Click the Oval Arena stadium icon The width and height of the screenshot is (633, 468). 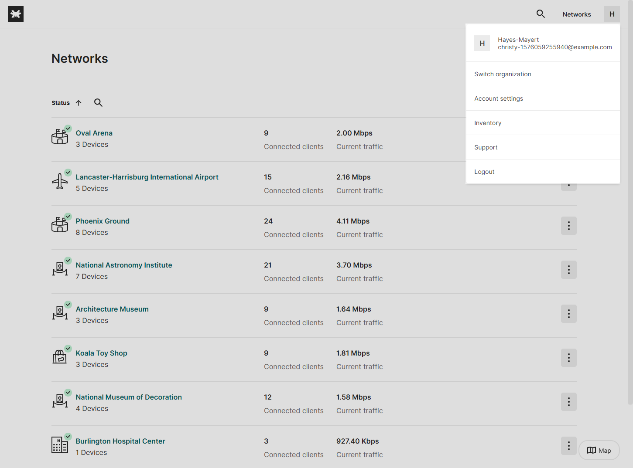(60, 137)
